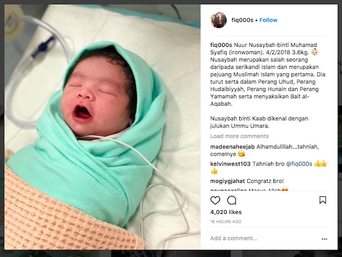Screen dimensions: 342x257
Task: Click the dark overlay to close post
Action: 171,254
